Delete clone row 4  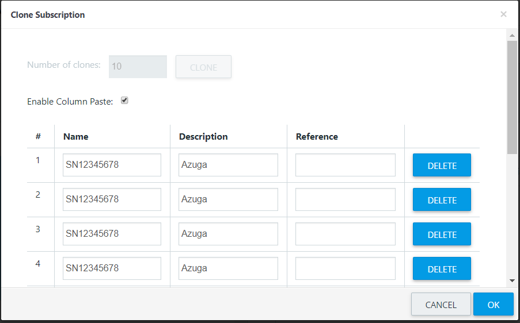[x=442, y=268]
